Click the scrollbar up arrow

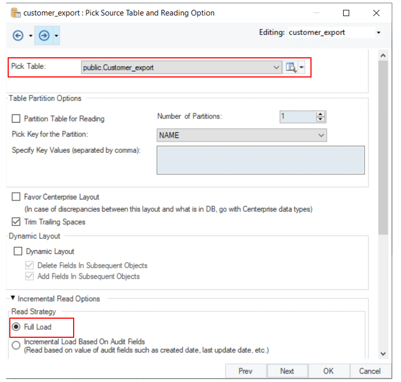click(x=383, y=56)
